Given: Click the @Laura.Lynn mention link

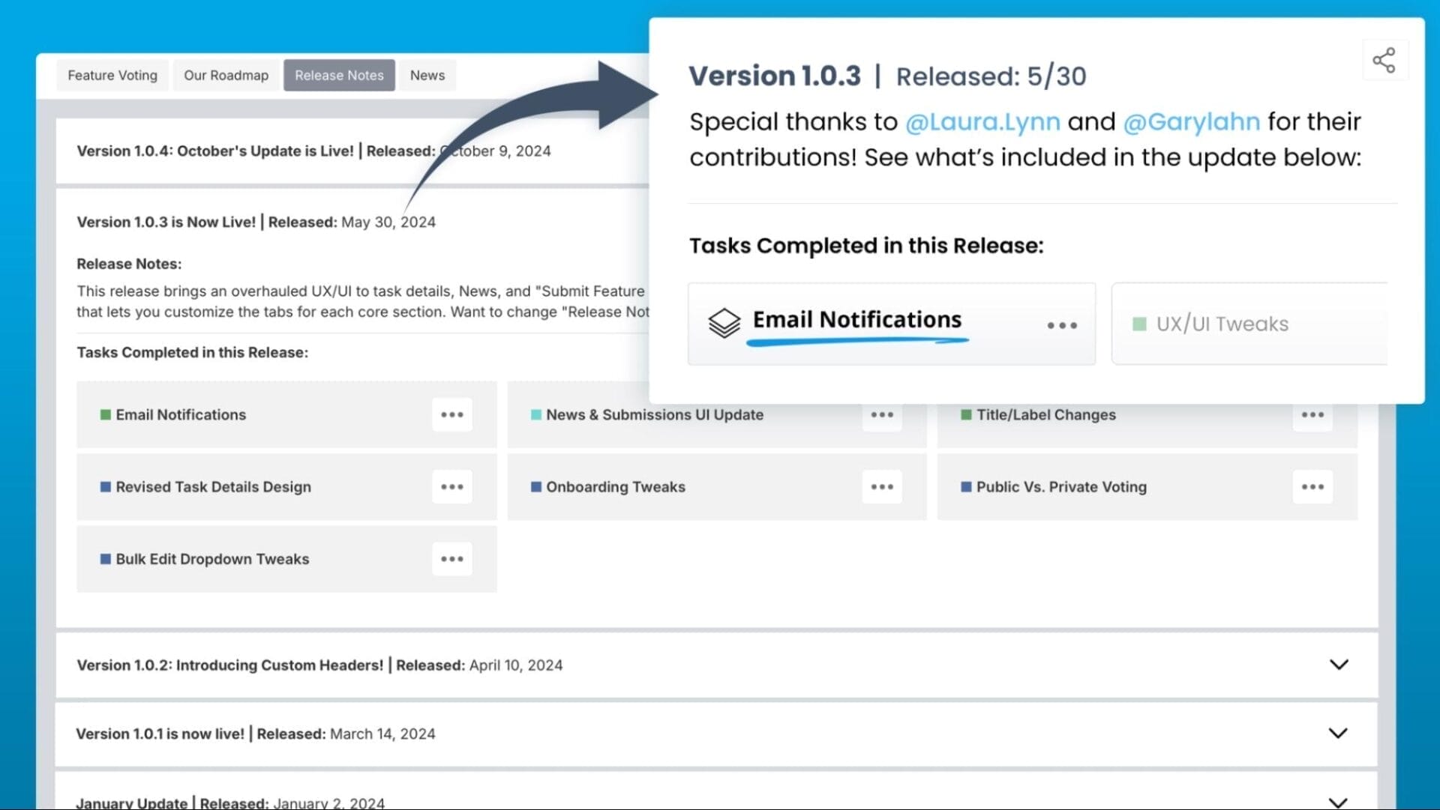Looking at the screenshot, I should point(982,121).
